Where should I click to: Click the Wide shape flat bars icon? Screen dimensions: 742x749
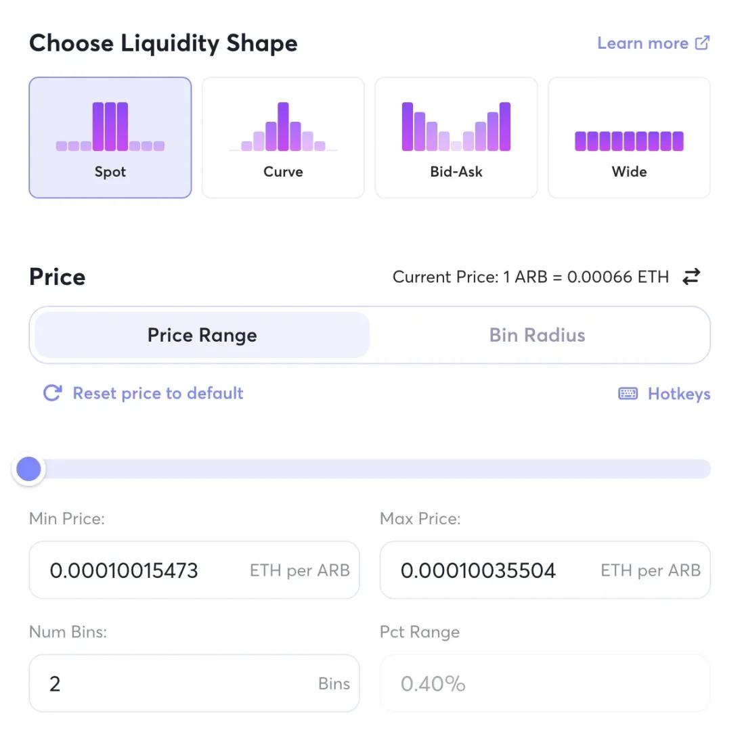(629, 141)
